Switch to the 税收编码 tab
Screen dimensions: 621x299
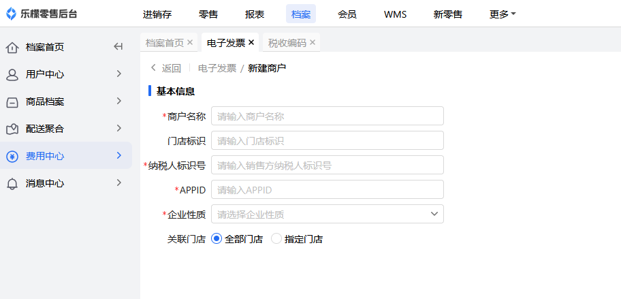[x=287, y=43]
